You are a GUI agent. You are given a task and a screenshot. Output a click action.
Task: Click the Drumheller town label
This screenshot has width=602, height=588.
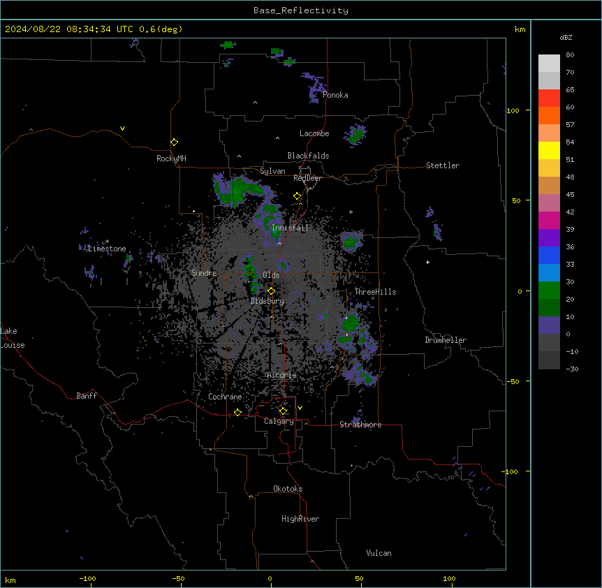[446, 340]
